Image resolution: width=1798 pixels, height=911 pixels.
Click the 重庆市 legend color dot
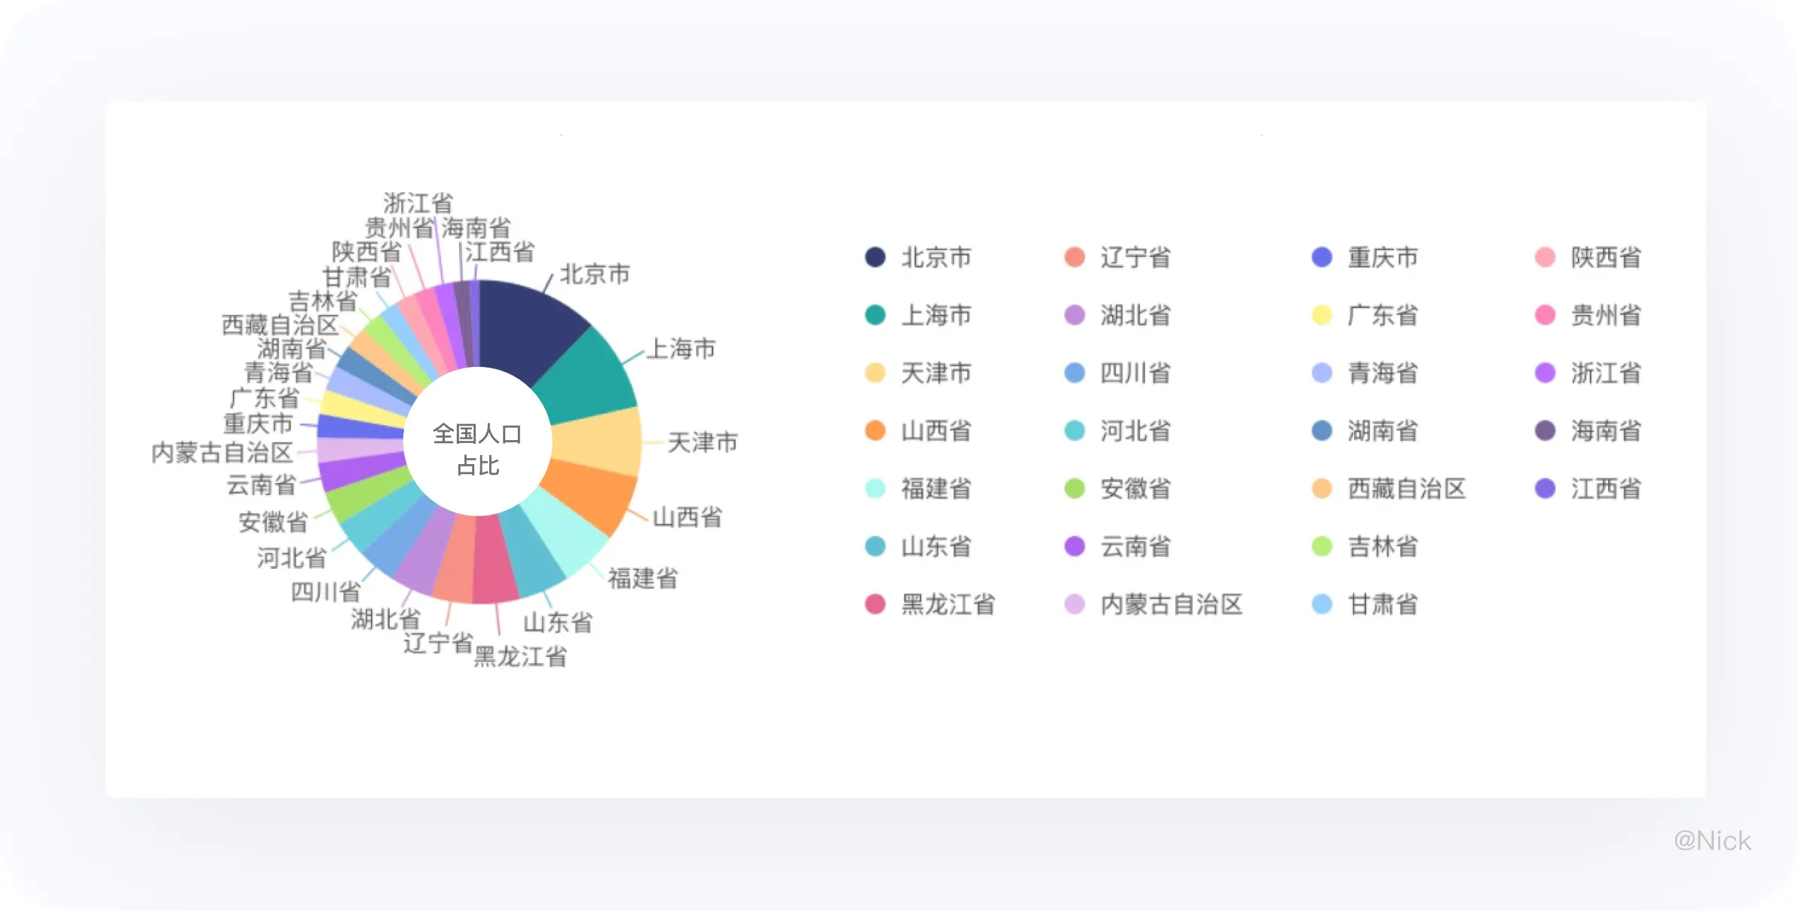1322,257
